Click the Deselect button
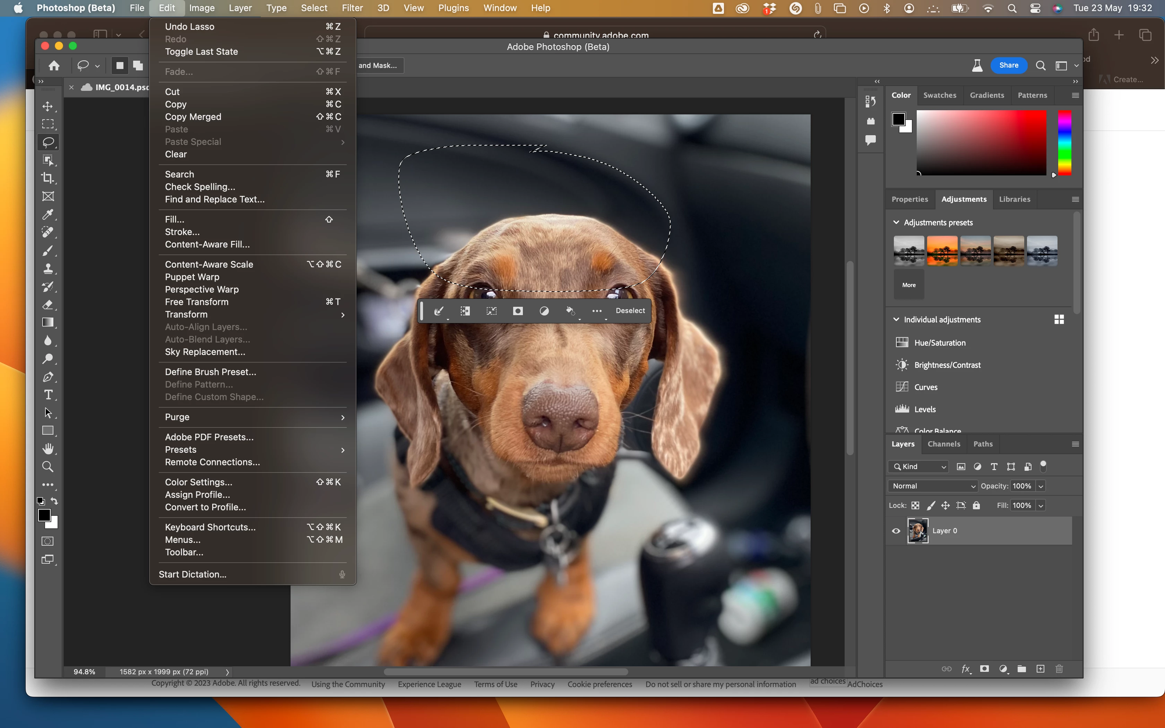This screenshot has height=728, width=1165. click(x=630, y=311)
